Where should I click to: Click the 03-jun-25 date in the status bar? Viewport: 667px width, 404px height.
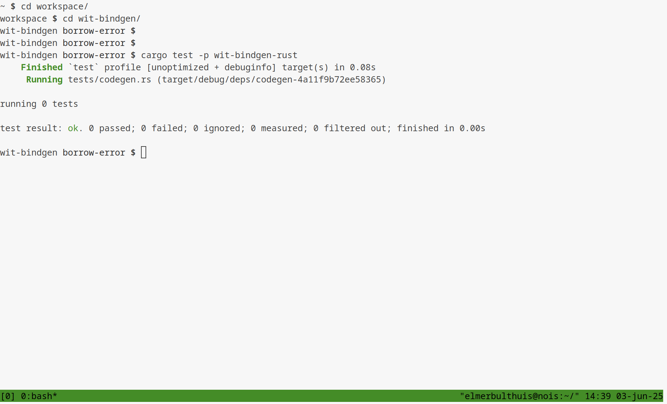point(639,396)
